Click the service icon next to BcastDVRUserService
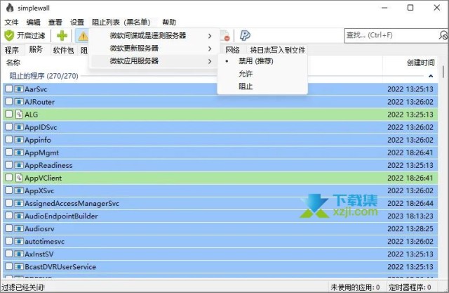This screenshot has height=293, width=449. 19,266
